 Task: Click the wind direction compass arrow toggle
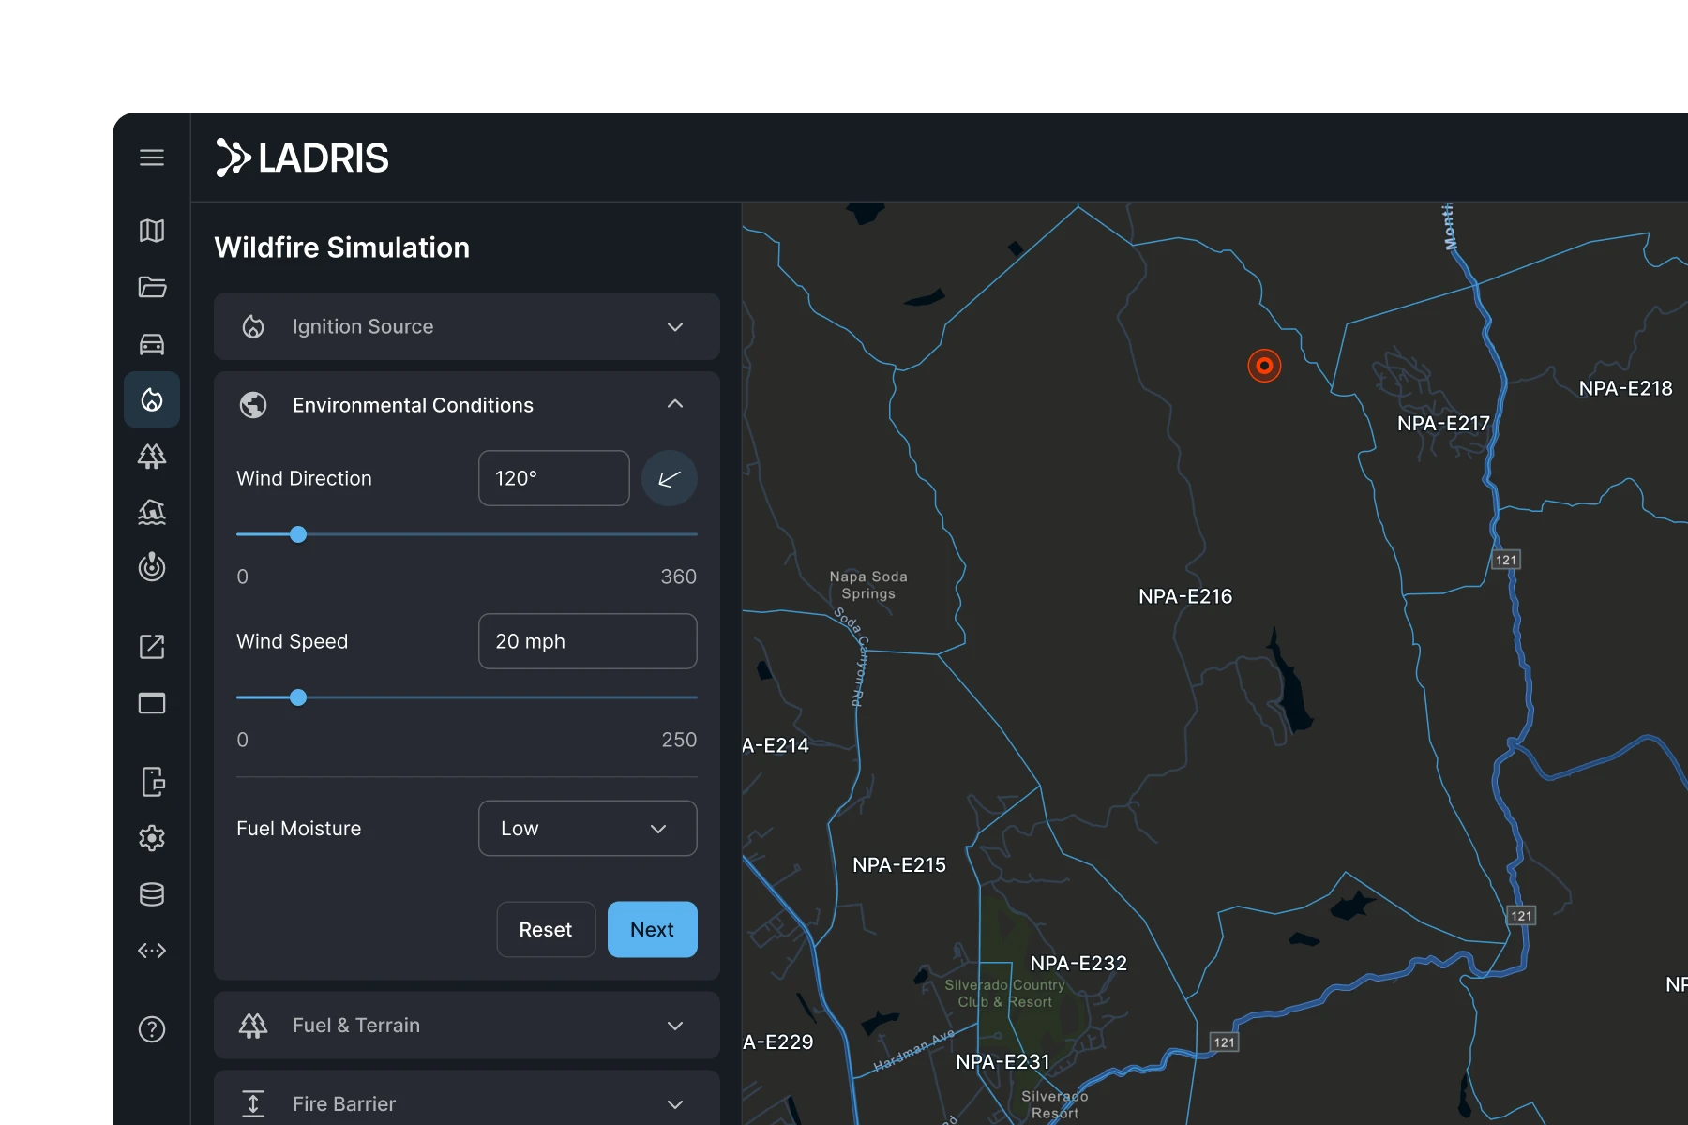coord(669,478)
